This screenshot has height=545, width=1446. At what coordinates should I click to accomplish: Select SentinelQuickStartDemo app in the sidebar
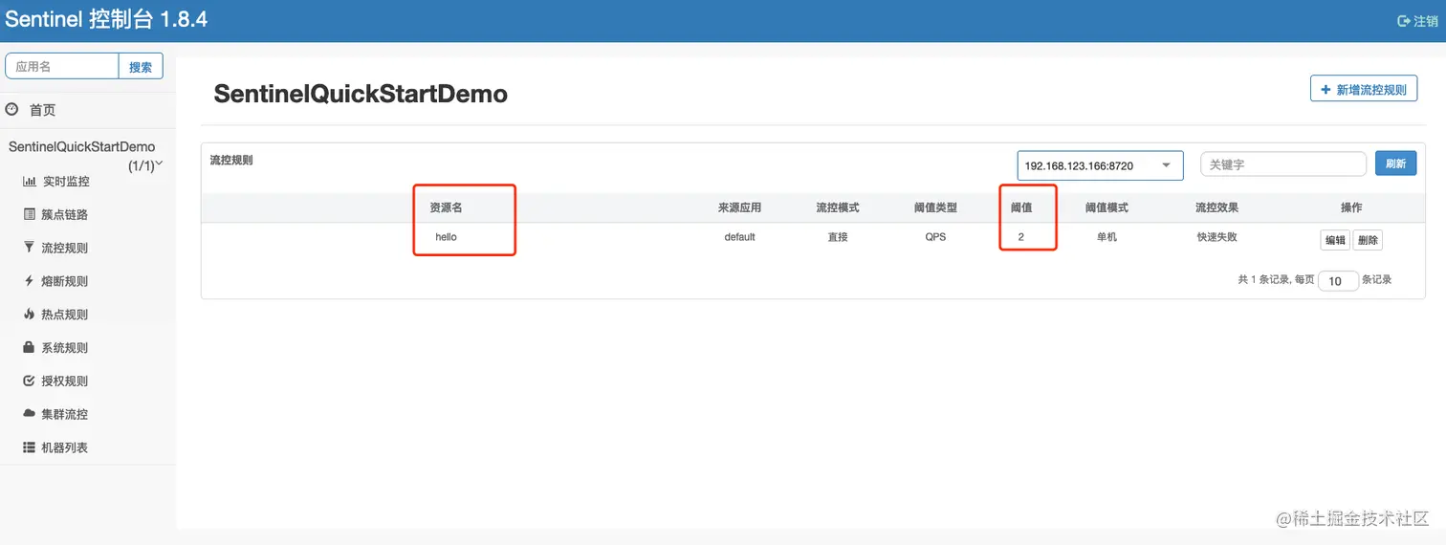(81, 147)
